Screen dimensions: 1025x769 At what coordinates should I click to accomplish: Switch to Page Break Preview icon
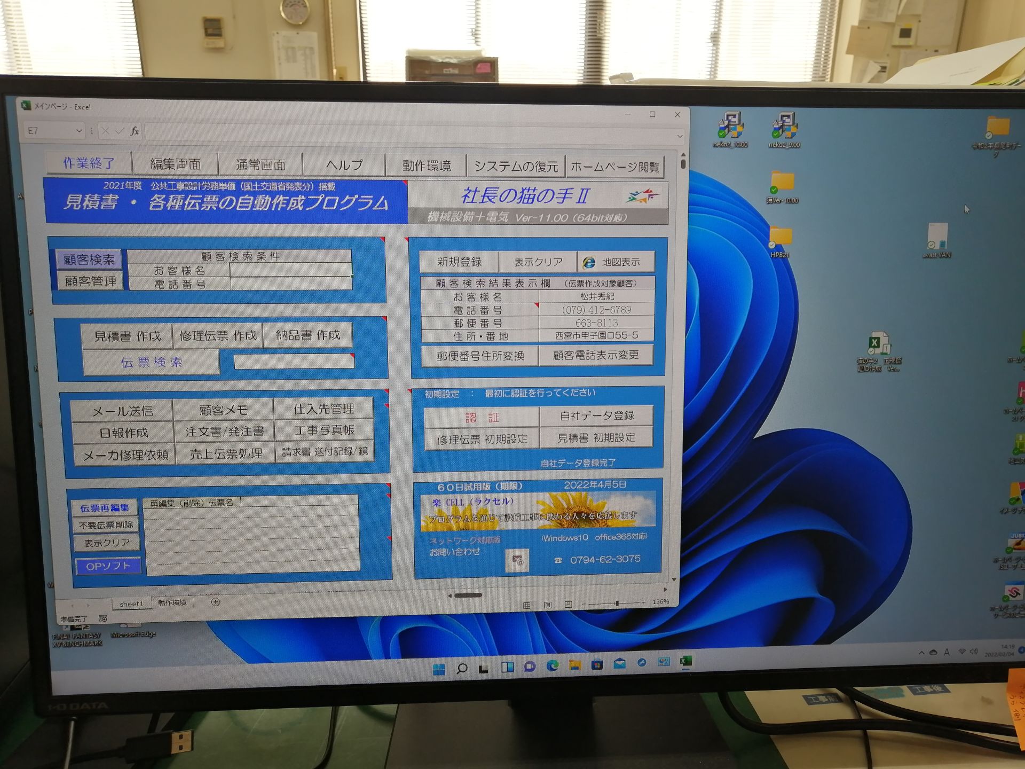click(568, 605)
